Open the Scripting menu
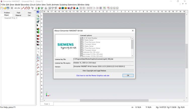 coord(63,5)
